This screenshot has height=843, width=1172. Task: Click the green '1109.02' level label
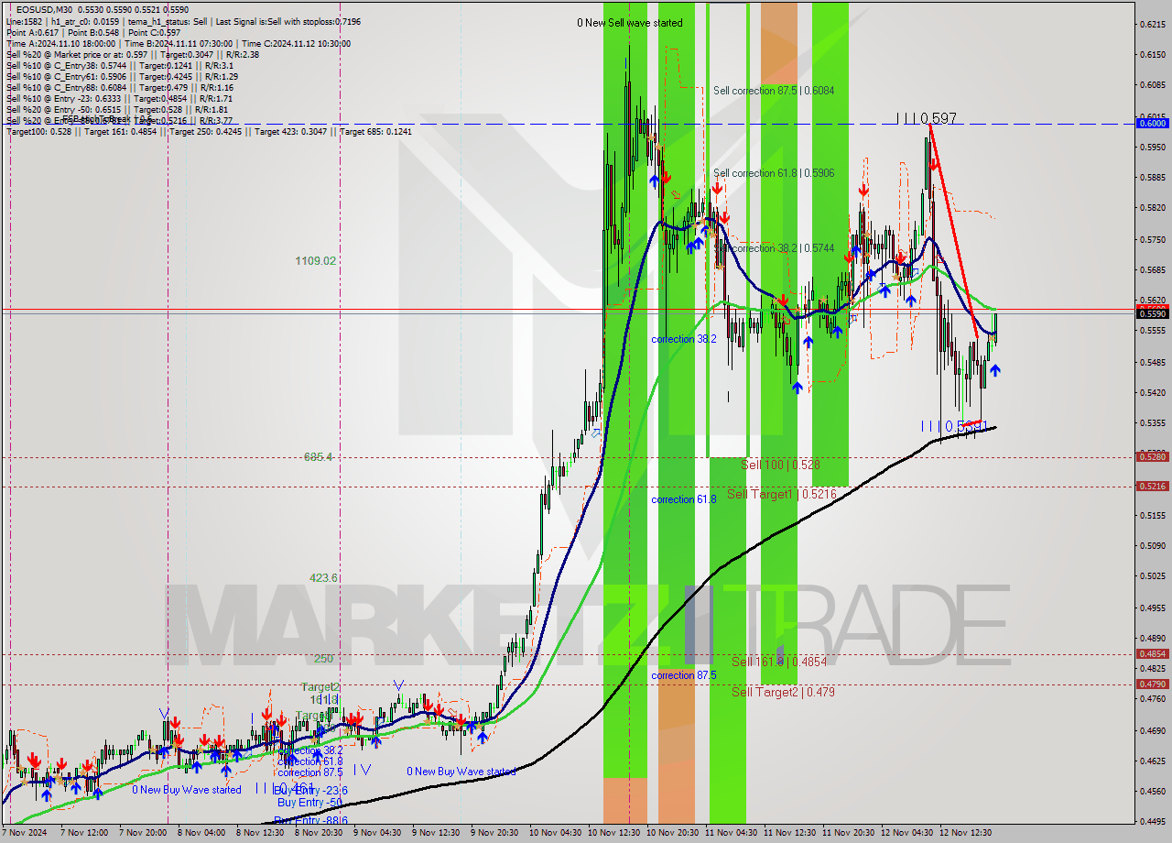tap(315, 261)
